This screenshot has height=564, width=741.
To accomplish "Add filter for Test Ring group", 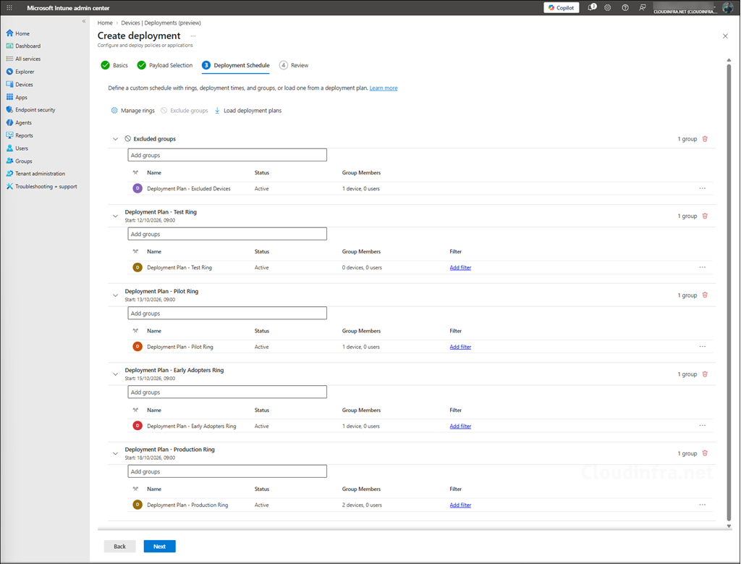I will point(460,268).
